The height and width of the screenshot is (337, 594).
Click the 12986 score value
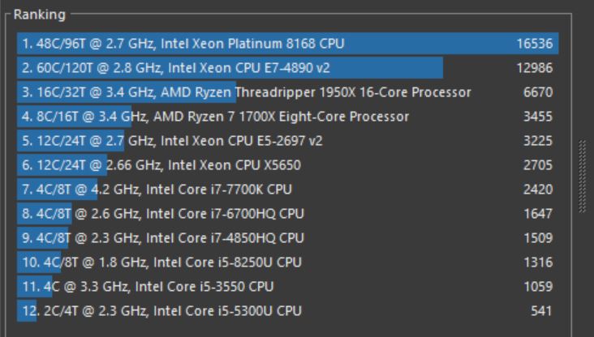535,68
